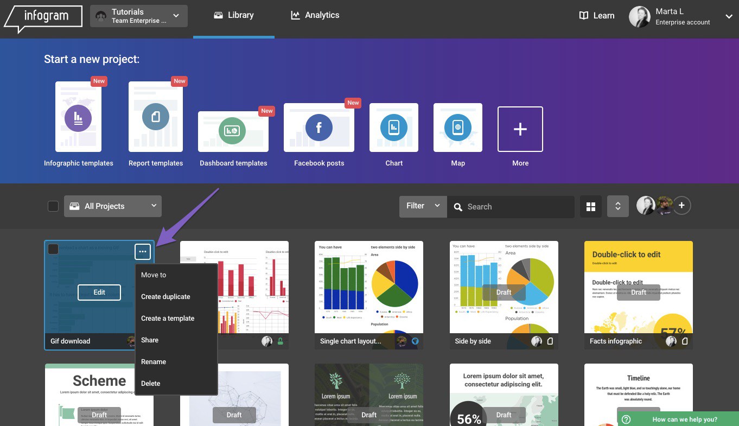Choose Create duplicate from context menu
The image size is (739, 426).
(x=165, y=297)
